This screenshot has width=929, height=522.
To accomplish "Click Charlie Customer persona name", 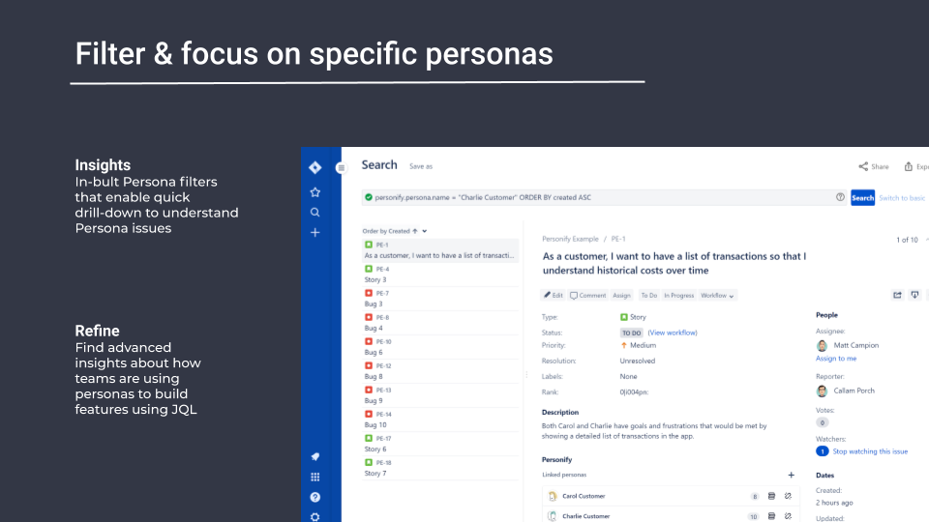I will [x=586, y=516].
